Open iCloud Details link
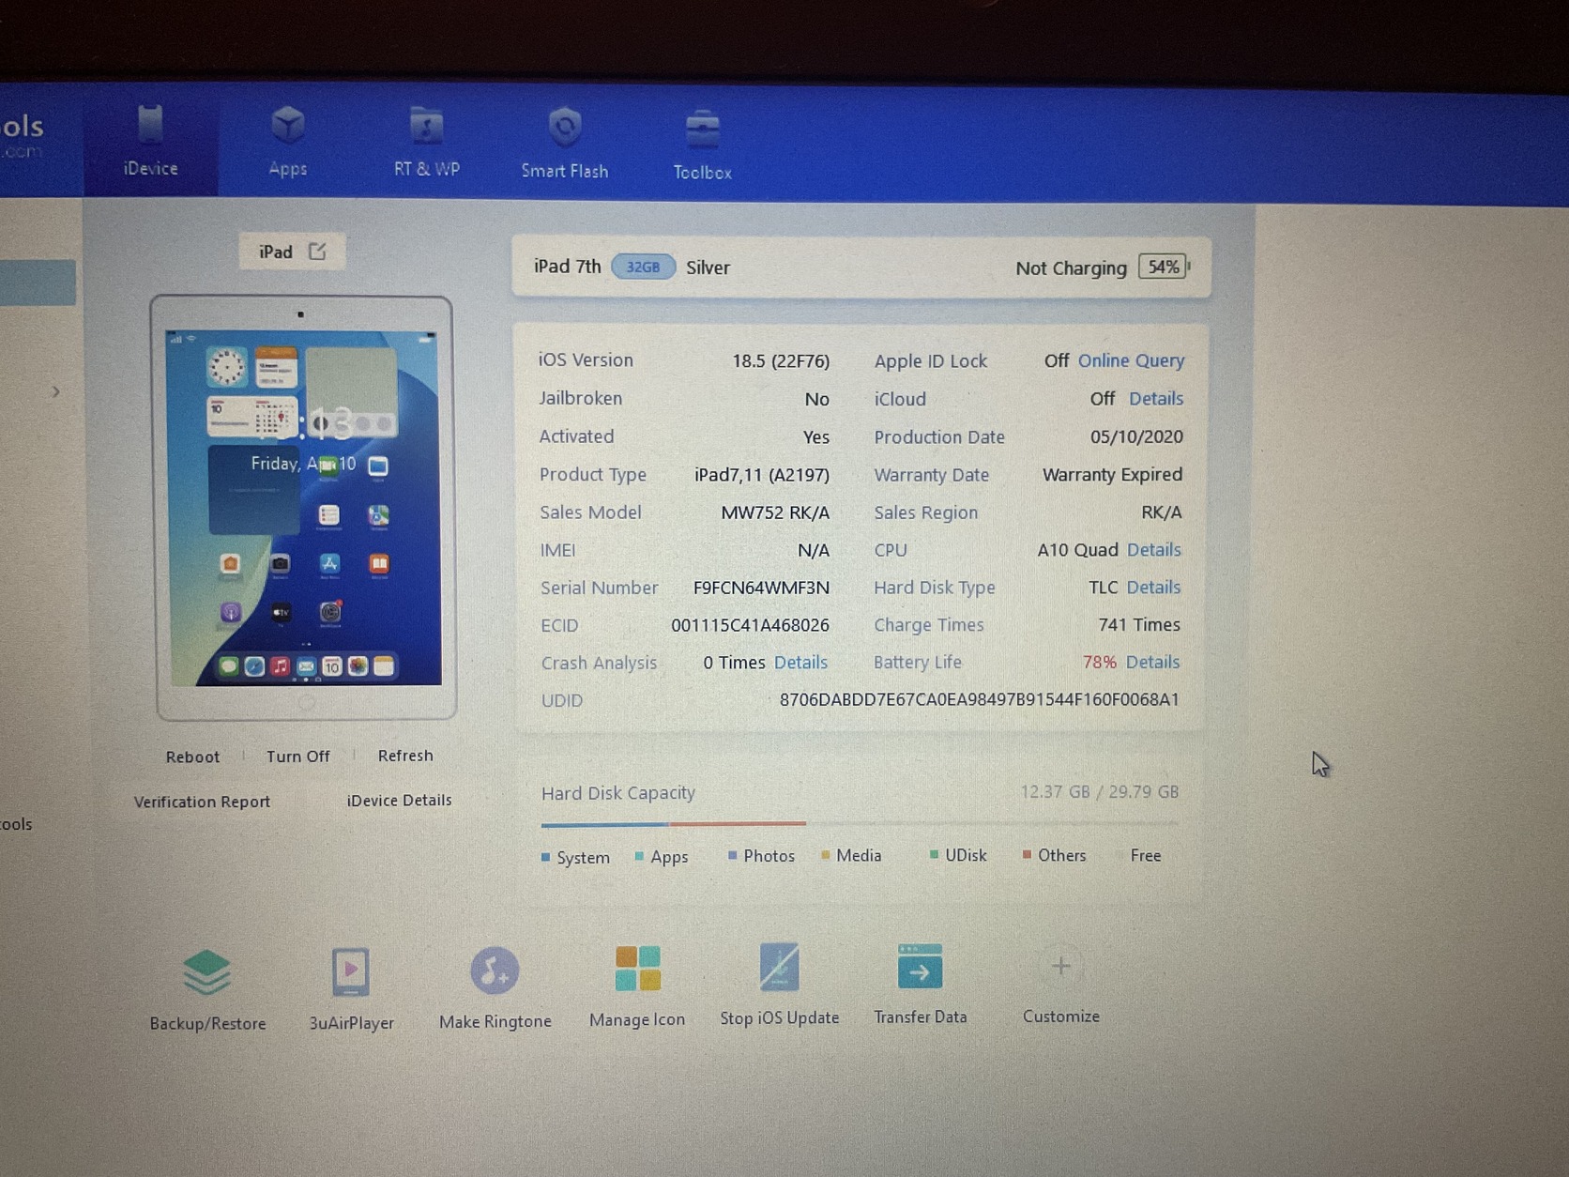 [1155, 398]
